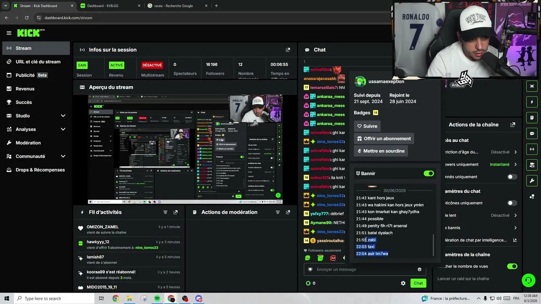The height and width of the screenshot is (304, 541).
Task: Click the message history scrollbar
Action: pyautogui.click(x=433, y=245)
